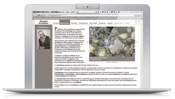Switch site language to French flag
The height and width of the screenshot is (99, 175).
[136, 21]
